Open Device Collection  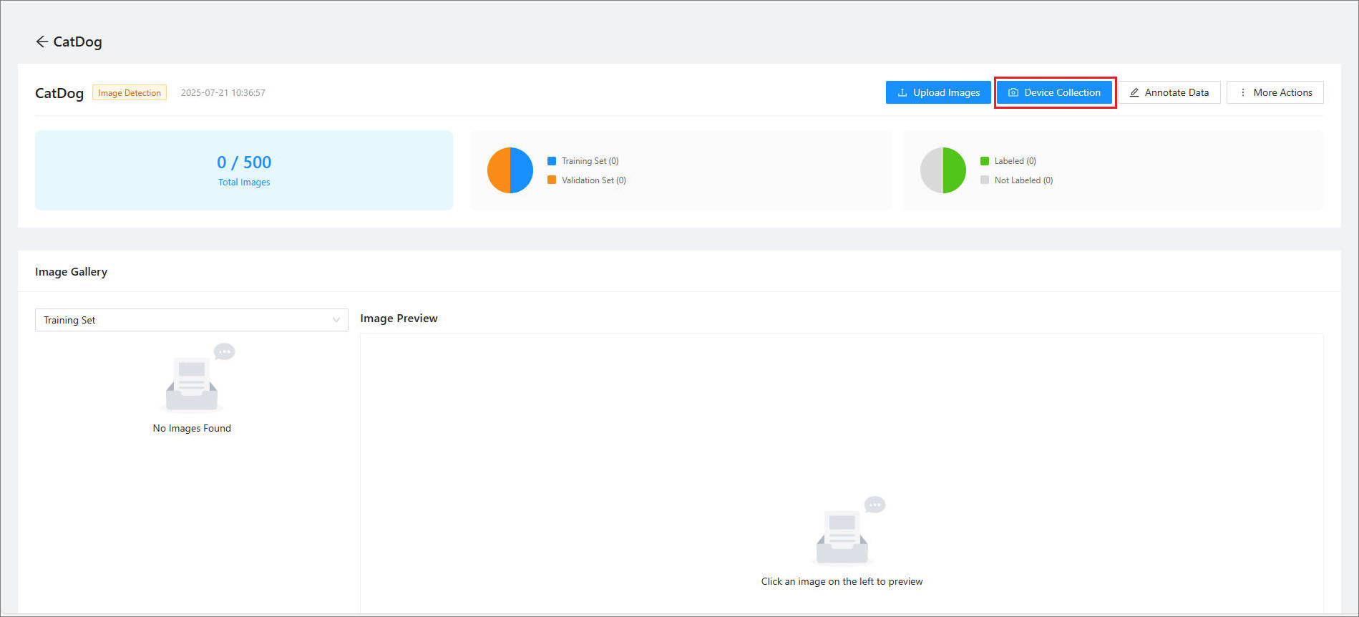click(1054, 92)
